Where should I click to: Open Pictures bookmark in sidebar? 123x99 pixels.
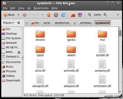(12, 71)
